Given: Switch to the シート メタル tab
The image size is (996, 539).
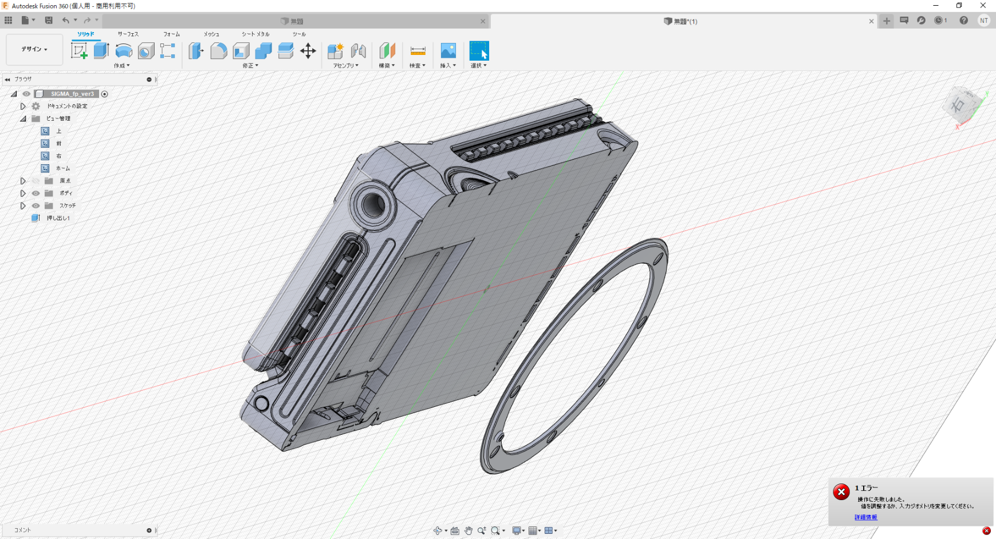Looking at the screenshot, I should point(255,34).
